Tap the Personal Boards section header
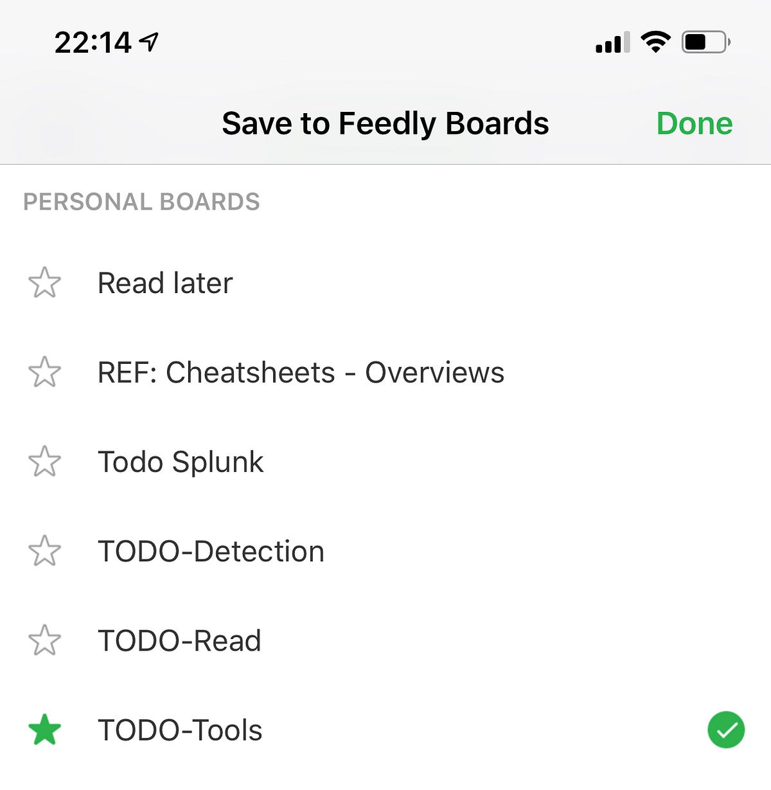771x790 pixels. (x=141, y=202)
